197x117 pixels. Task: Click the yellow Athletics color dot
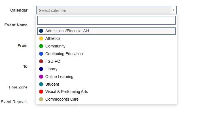[41, 39]
